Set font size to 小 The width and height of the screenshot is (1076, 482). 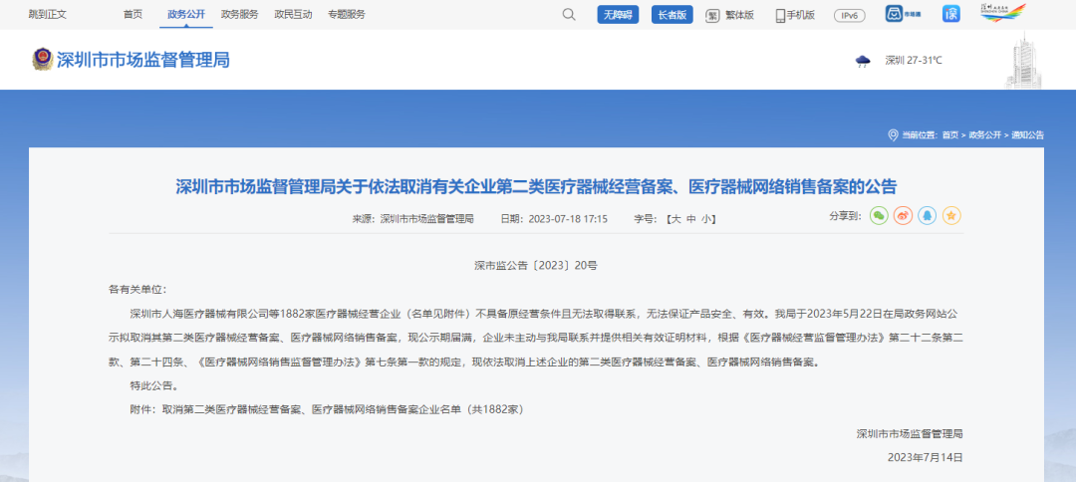point(705,218)
